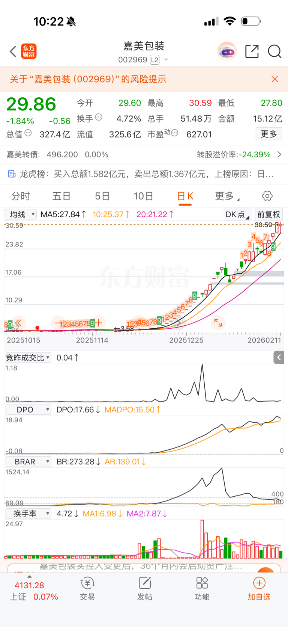Tap the BR:273.28 indicator value
288x627 pixels.
pyautogui.click(x=78, y=462)
